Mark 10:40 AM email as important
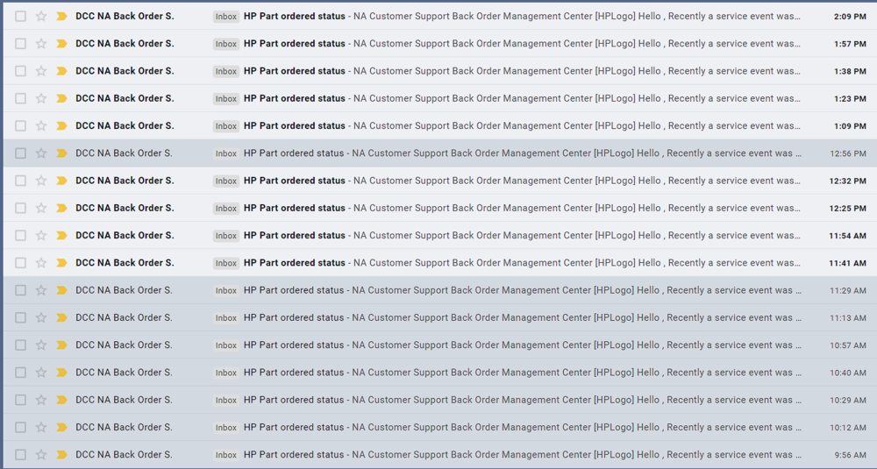877x469 pixels. tap(61, 373)
